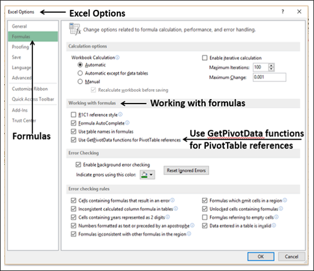314x271 pixels.
Task: Toggle Data entered in a table is invalid
Action: coord(205,226)
